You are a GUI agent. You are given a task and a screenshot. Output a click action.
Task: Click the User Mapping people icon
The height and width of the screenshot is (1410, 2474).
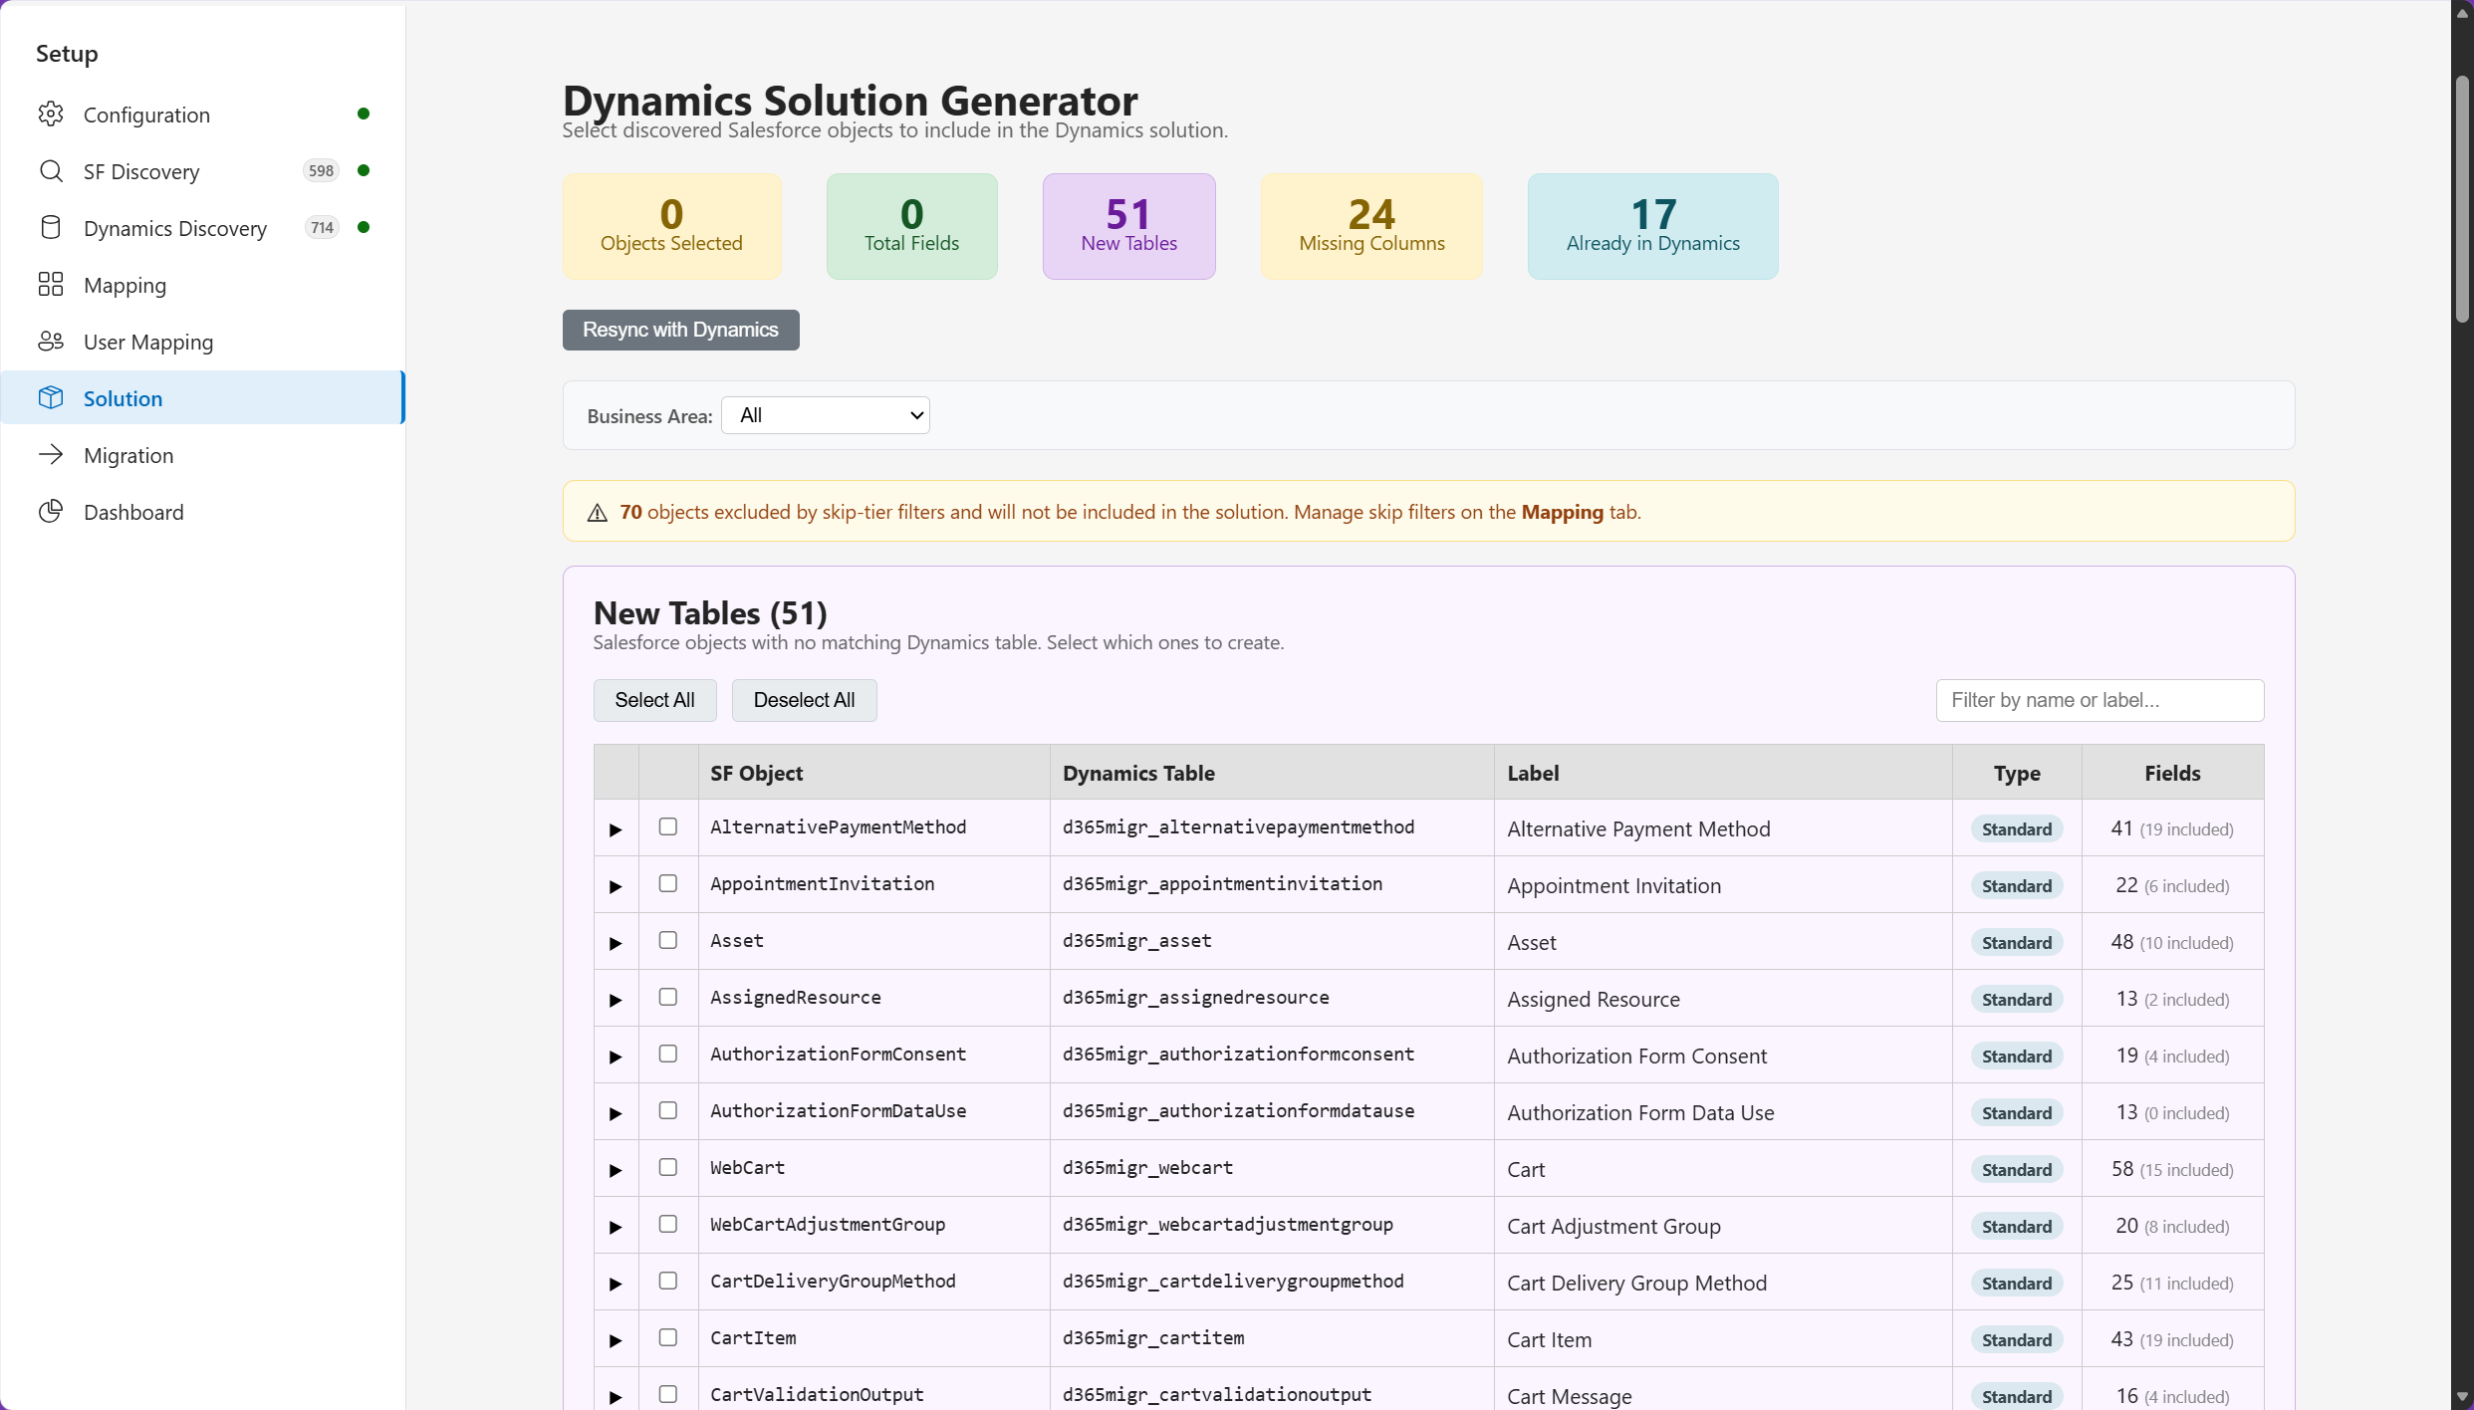pyautogui.click(x=51, y=342)
